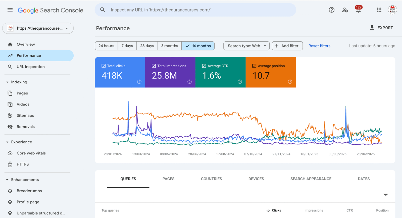Sort table by Impressions column header
Viewport: 402px width, 218px height.
click(314, 210)
